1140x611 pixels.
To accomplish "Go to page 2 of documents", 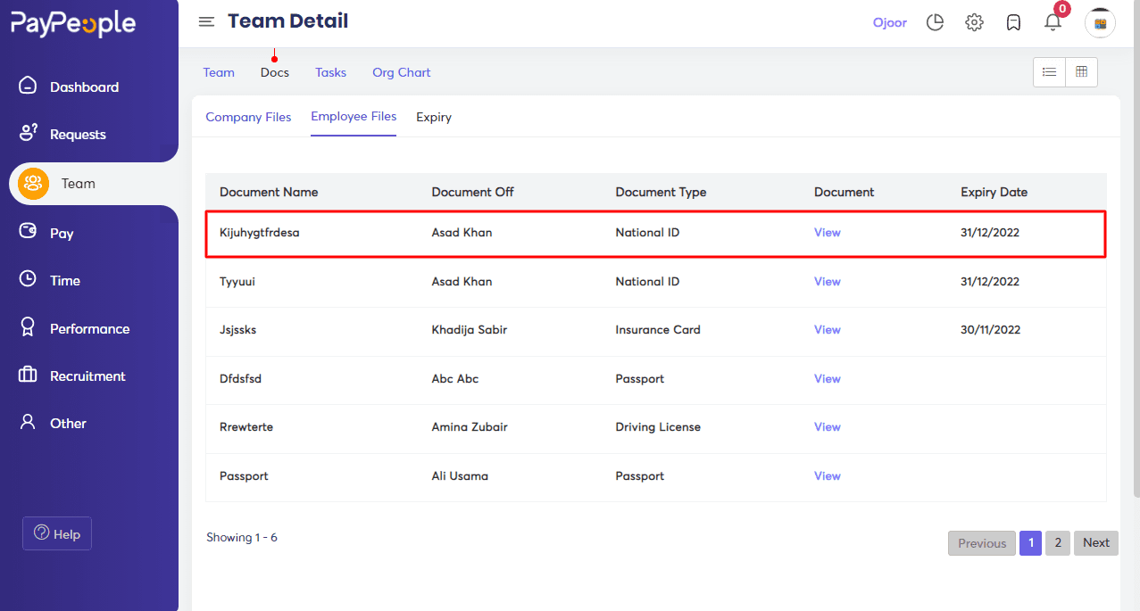I will (x=1057, y=542).
